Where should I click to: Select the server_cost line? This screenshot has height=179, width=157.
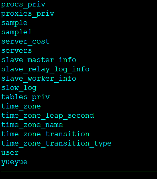tap(25, 42)
